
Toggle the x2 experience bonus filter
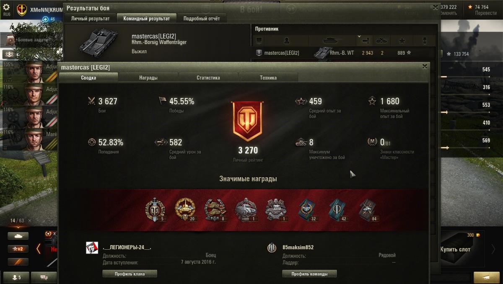18,249
